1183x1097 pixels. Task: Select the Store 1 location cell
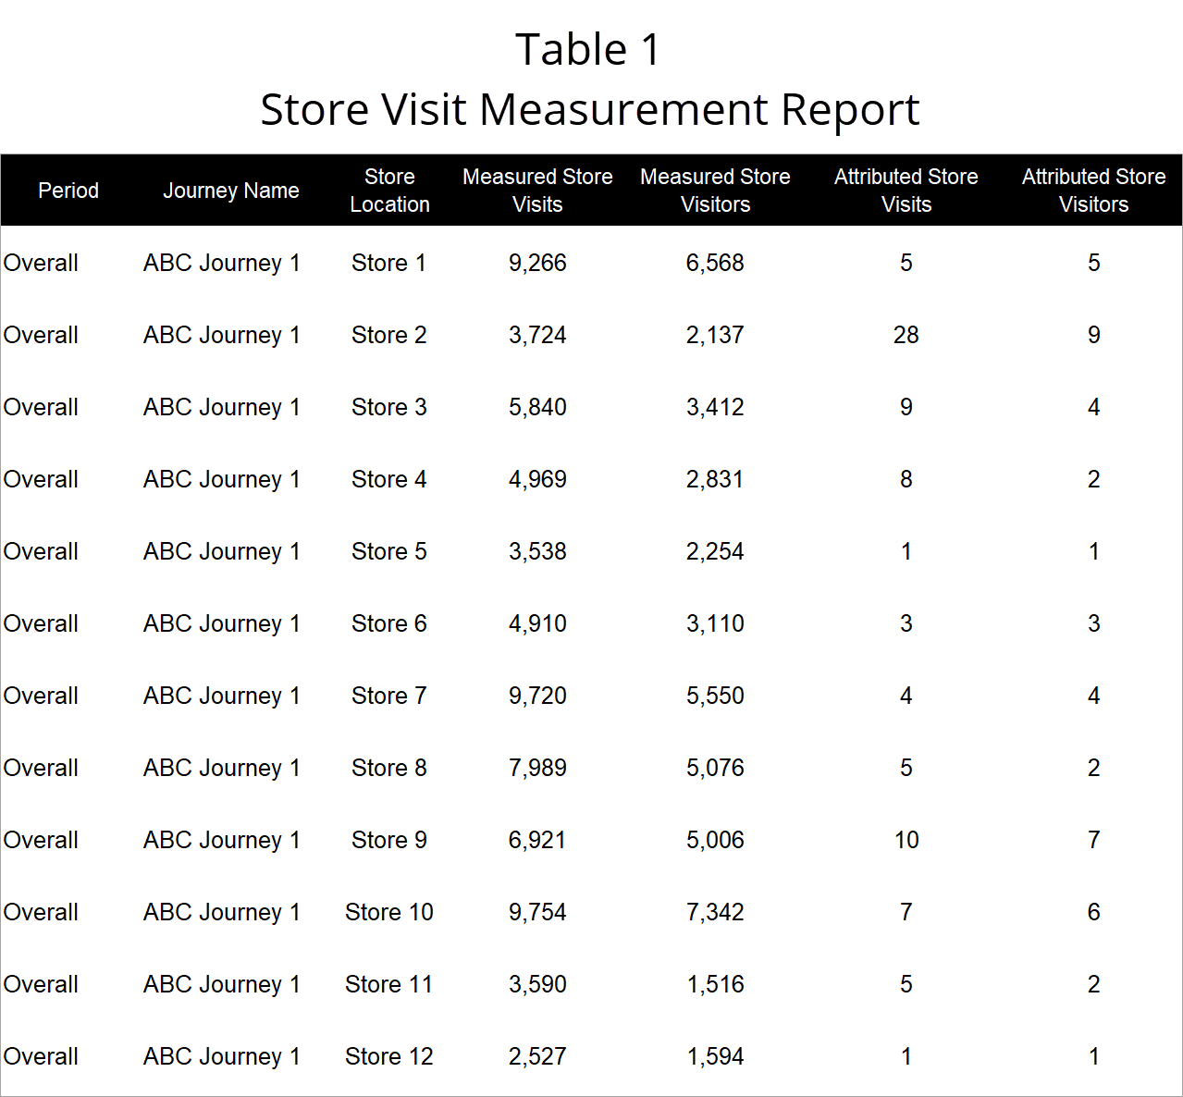(388, 263)
